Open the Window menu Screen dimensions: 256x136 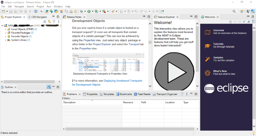[x=58, y=6]
